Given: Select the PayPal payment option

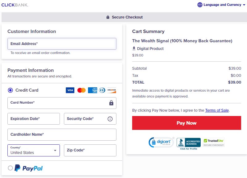Looking at the screenshot, I should point(10,168).
